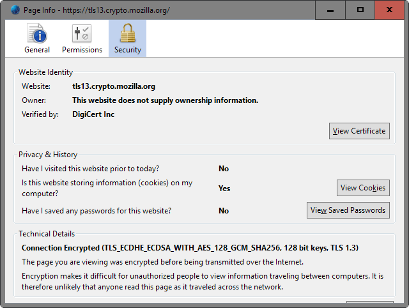The height and width of the screenshot is (308, 409).
Task: Click the 'Owner:' label
Action: 34,100
